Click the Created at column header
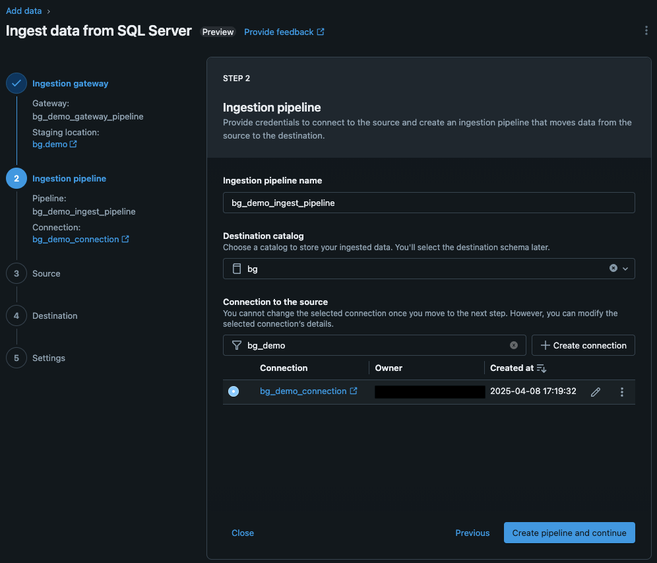The width and height of the screenshot is (657, 563). point(512,368)
